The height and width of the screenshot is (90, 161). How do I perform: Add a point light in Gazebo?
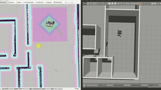pyautogui.click(x=119, y=3)
